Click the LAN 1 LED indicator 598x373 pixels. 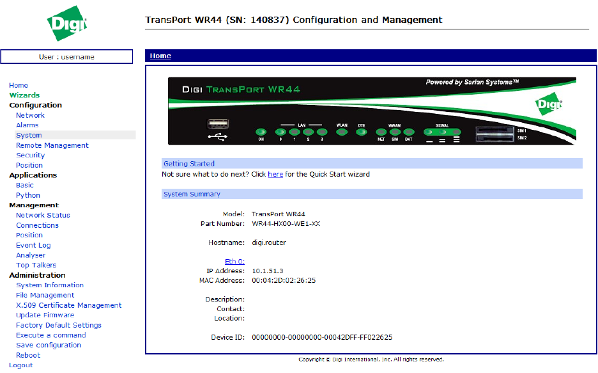click(295, 132)
